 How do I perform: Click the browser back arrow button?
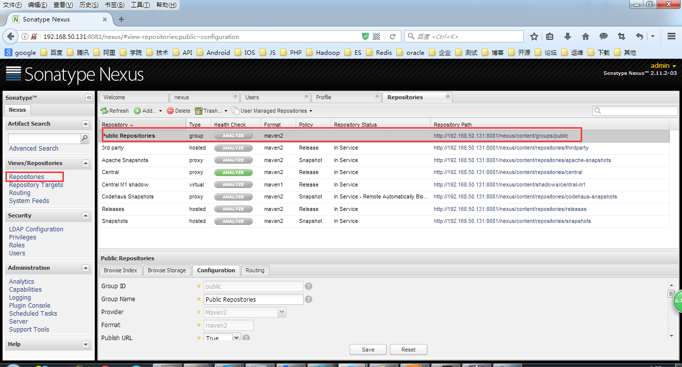coord(10,36)
